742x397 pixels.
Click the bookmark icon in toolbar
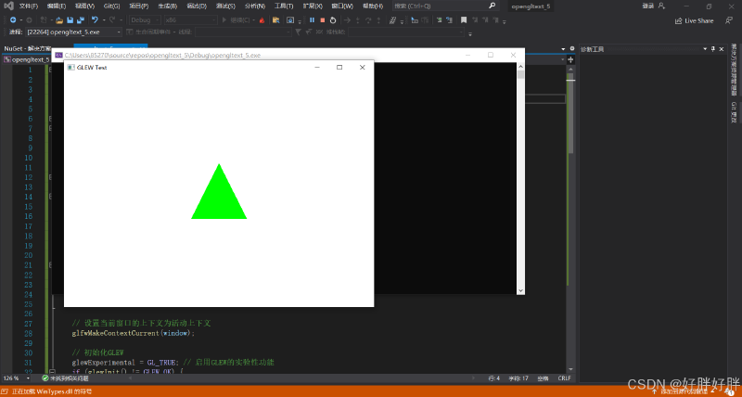pos(464,20)
